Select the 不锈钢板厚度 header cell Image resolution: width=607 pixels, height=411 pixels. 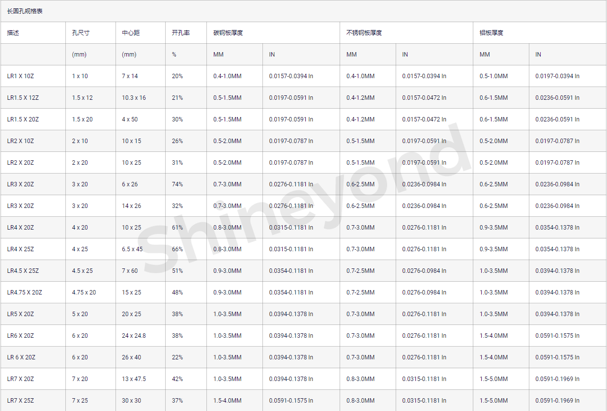(364, 33)
